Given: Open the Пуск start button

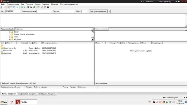Looking at the screenshot, I should coord(4,102).
